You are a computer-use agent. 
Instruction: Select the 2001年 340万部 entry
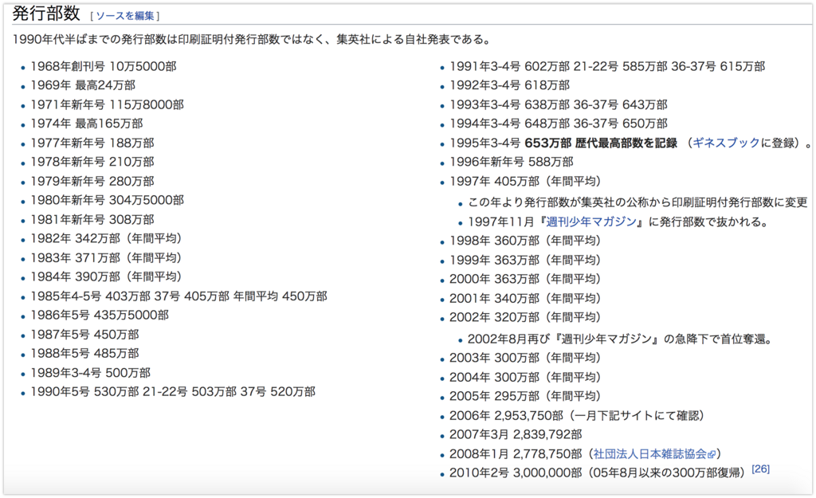[525, 298]
